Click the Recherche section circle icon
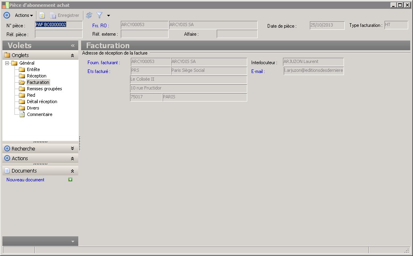The height and width of the screenshot is (256, 413). 7,148
